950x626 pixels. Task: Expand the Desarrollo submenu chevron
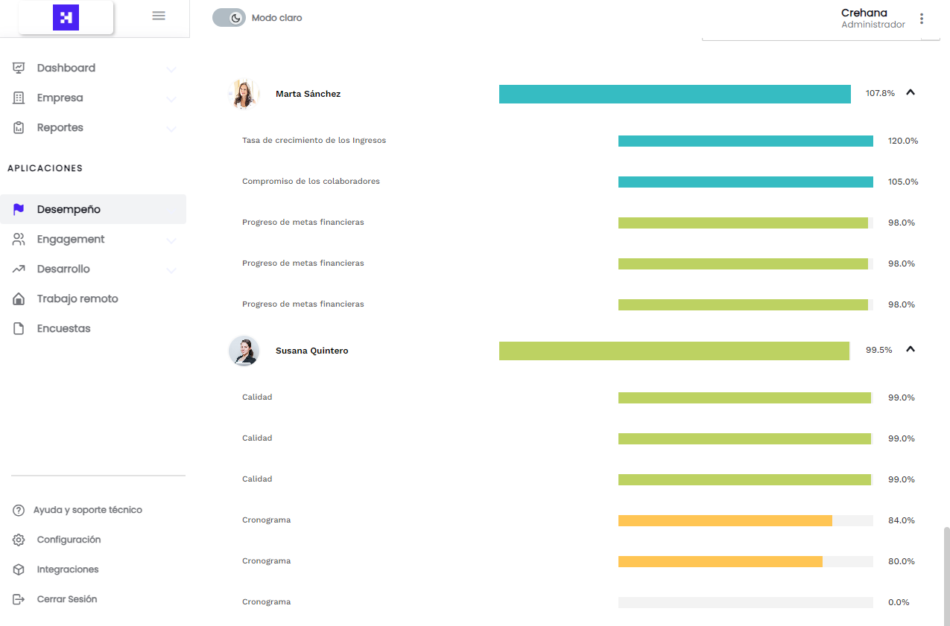(171, 270)
